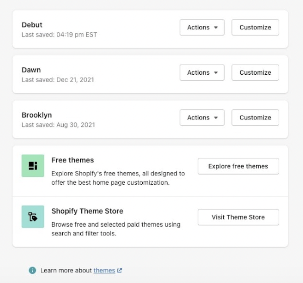Open the Actions dropdown for Debut theme
The width and height of the screenshot is (303, 283).
click(x=202, y=27)
